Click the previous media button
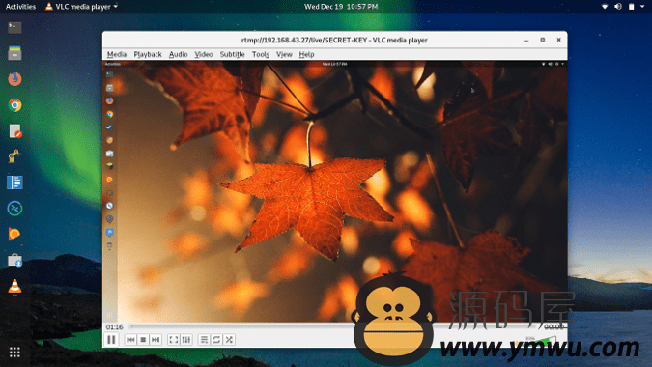Image resolution: width=652 pixels, height=367 pixels. (130, 340)
